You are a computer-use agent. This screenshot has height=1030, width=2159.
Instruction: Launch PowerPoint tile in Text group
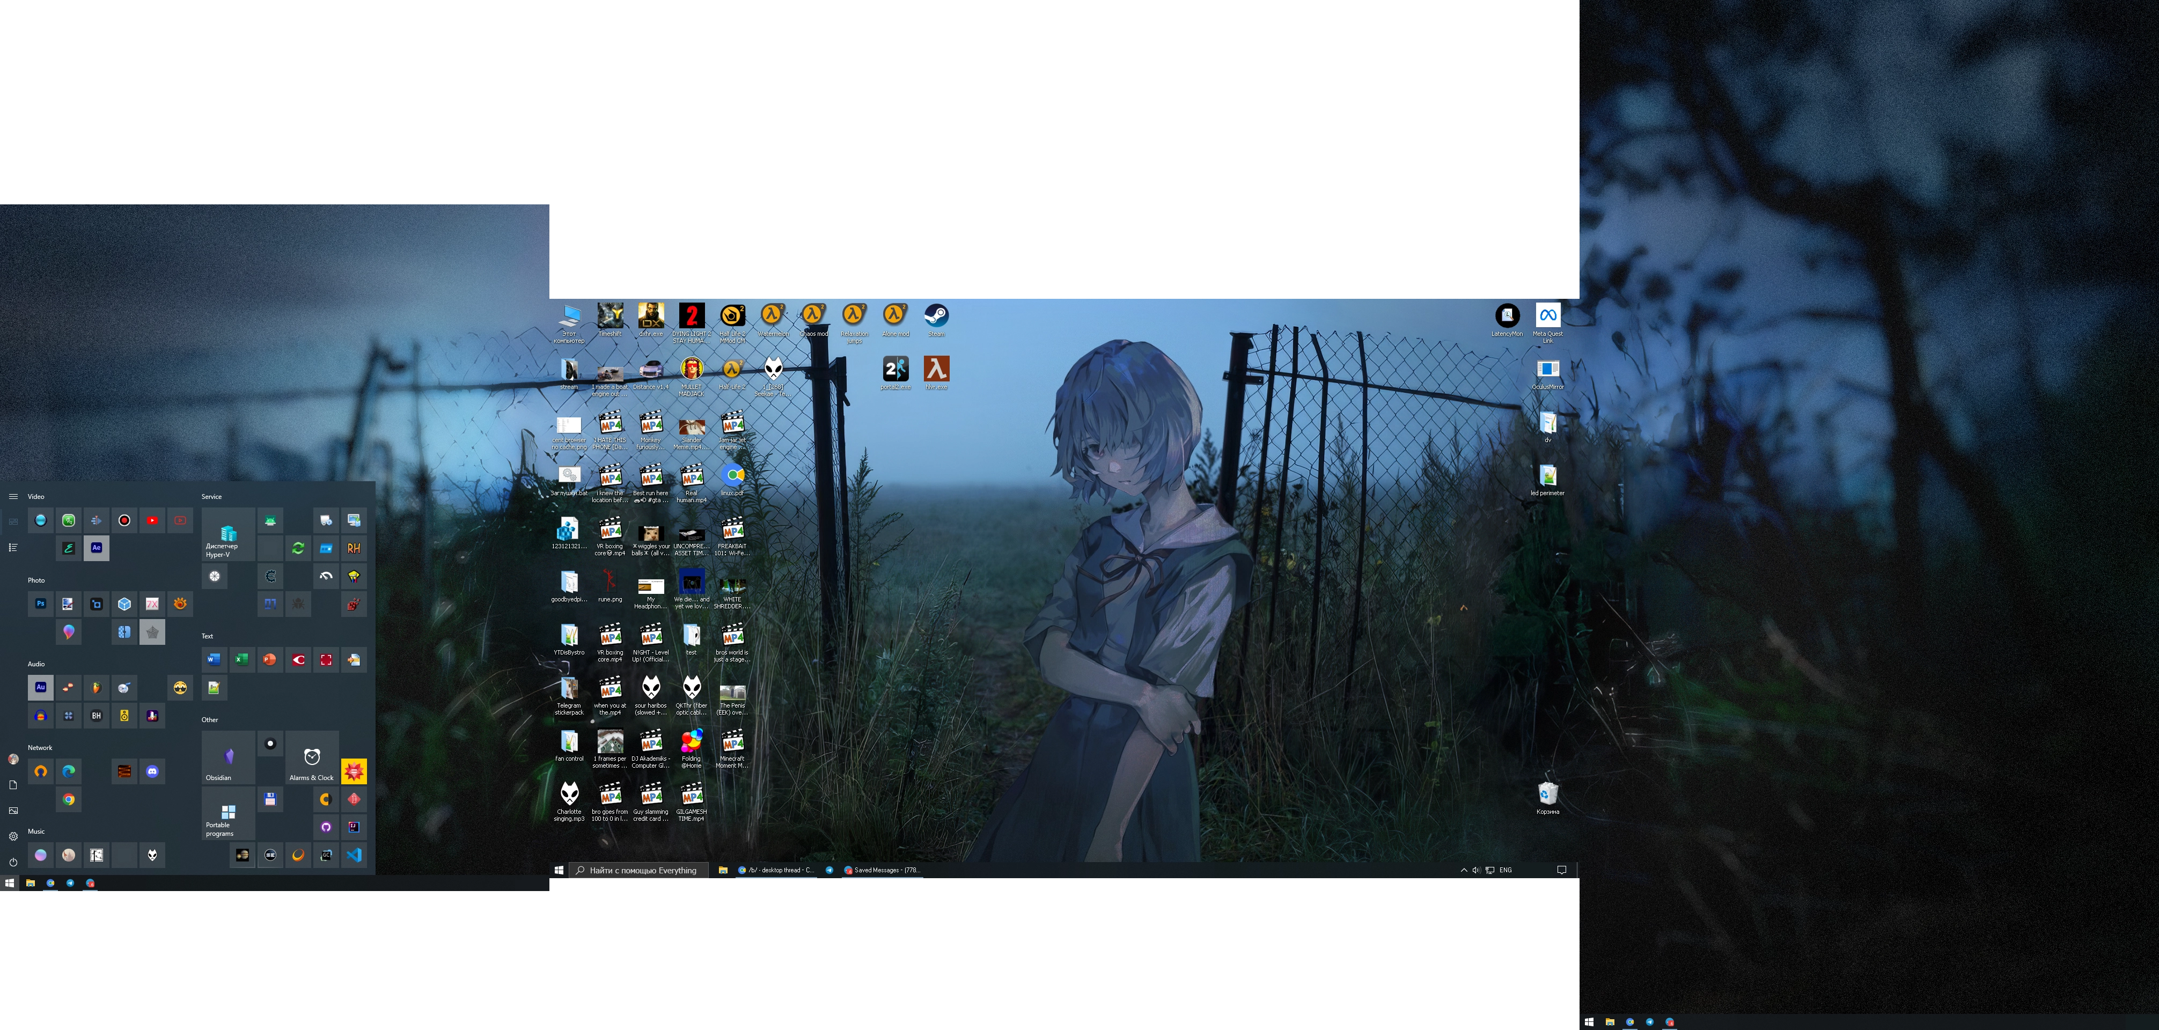pos(270,659)
